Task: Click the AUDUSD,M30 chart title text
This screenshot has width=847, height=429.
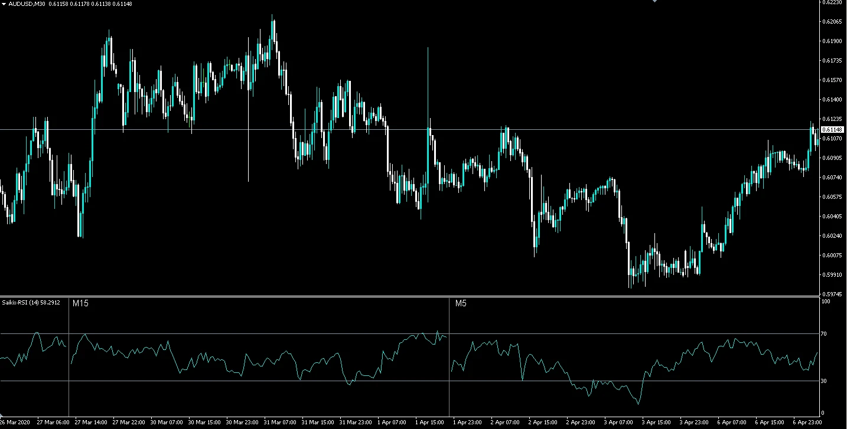Action: click(x=27, y=4)
